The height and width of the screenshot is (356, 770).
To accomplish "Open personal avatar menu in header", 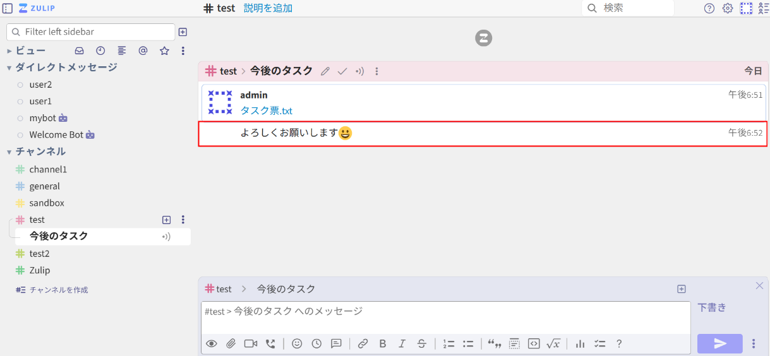I will (x=747, y=8).
